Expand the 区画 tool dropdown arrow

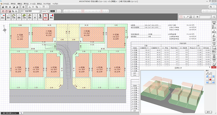click(24, 20)
